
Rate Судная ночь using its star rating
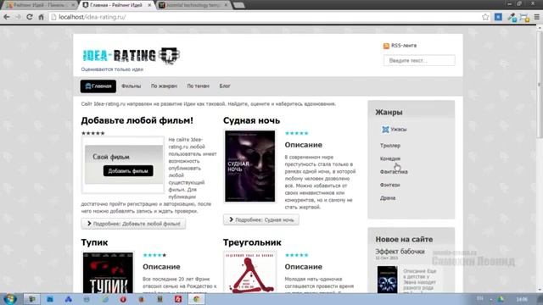click(x=296, y=133)
